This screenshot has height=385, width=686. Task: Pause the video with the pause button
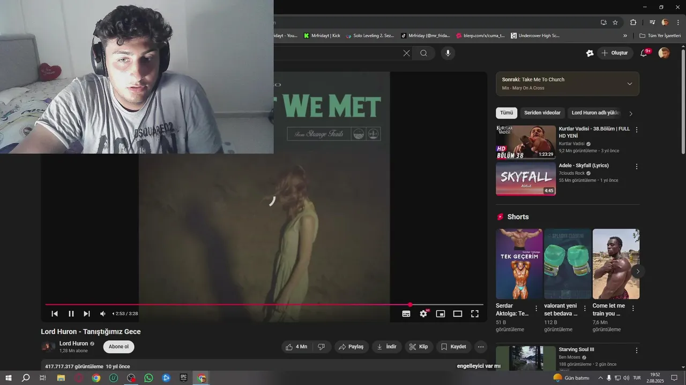coord(71,314)
